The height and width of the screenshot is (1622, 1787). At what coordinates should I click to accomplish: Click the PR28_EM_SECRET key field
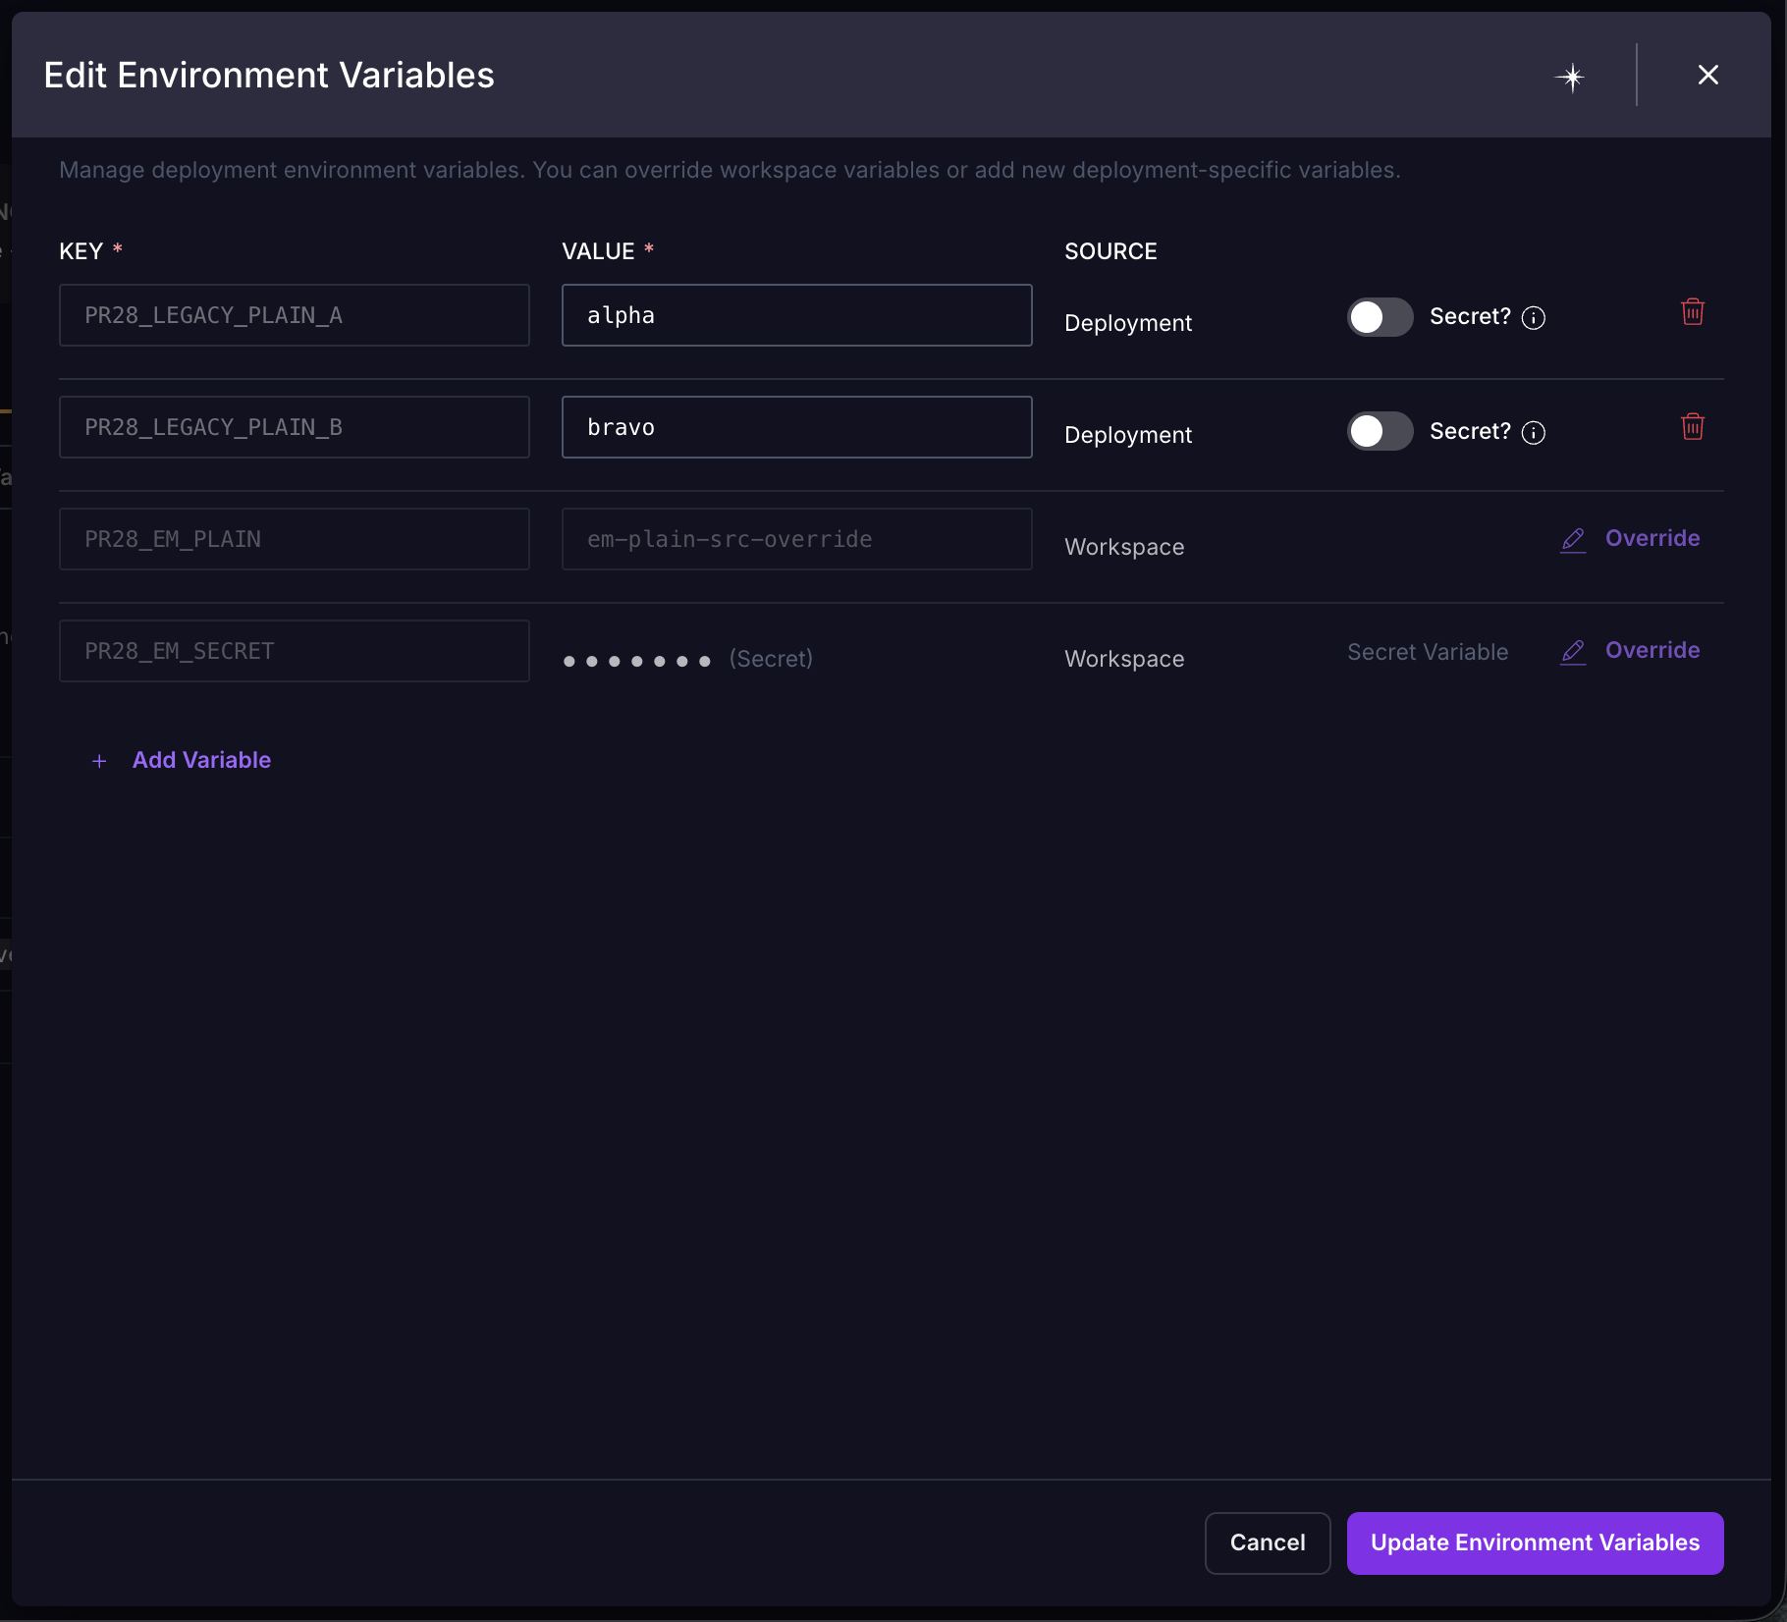295,651
